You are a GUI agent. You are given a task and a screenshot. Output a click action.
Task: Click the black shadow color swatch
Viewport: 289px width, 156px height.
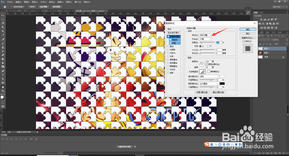(222, 84)
